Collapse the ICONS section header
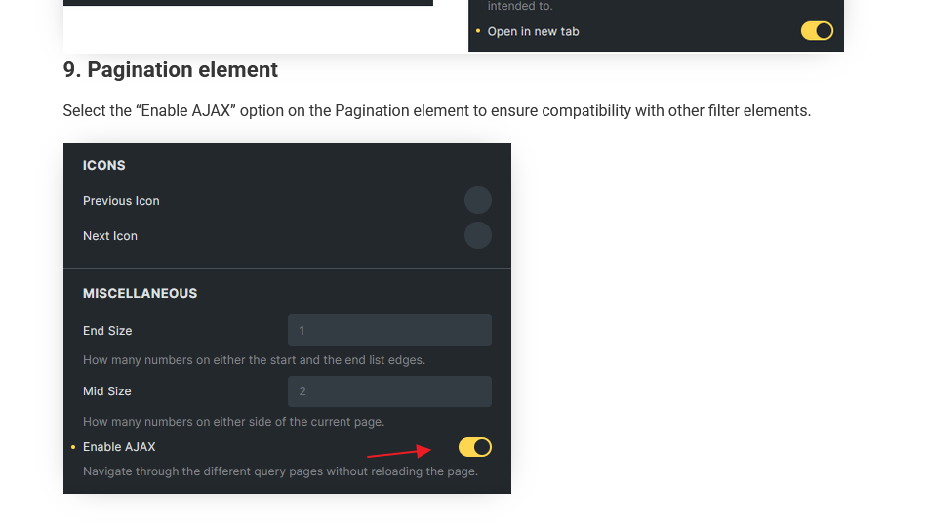The height and width of the screenshot is (532, 926). [x=104, y=165]
